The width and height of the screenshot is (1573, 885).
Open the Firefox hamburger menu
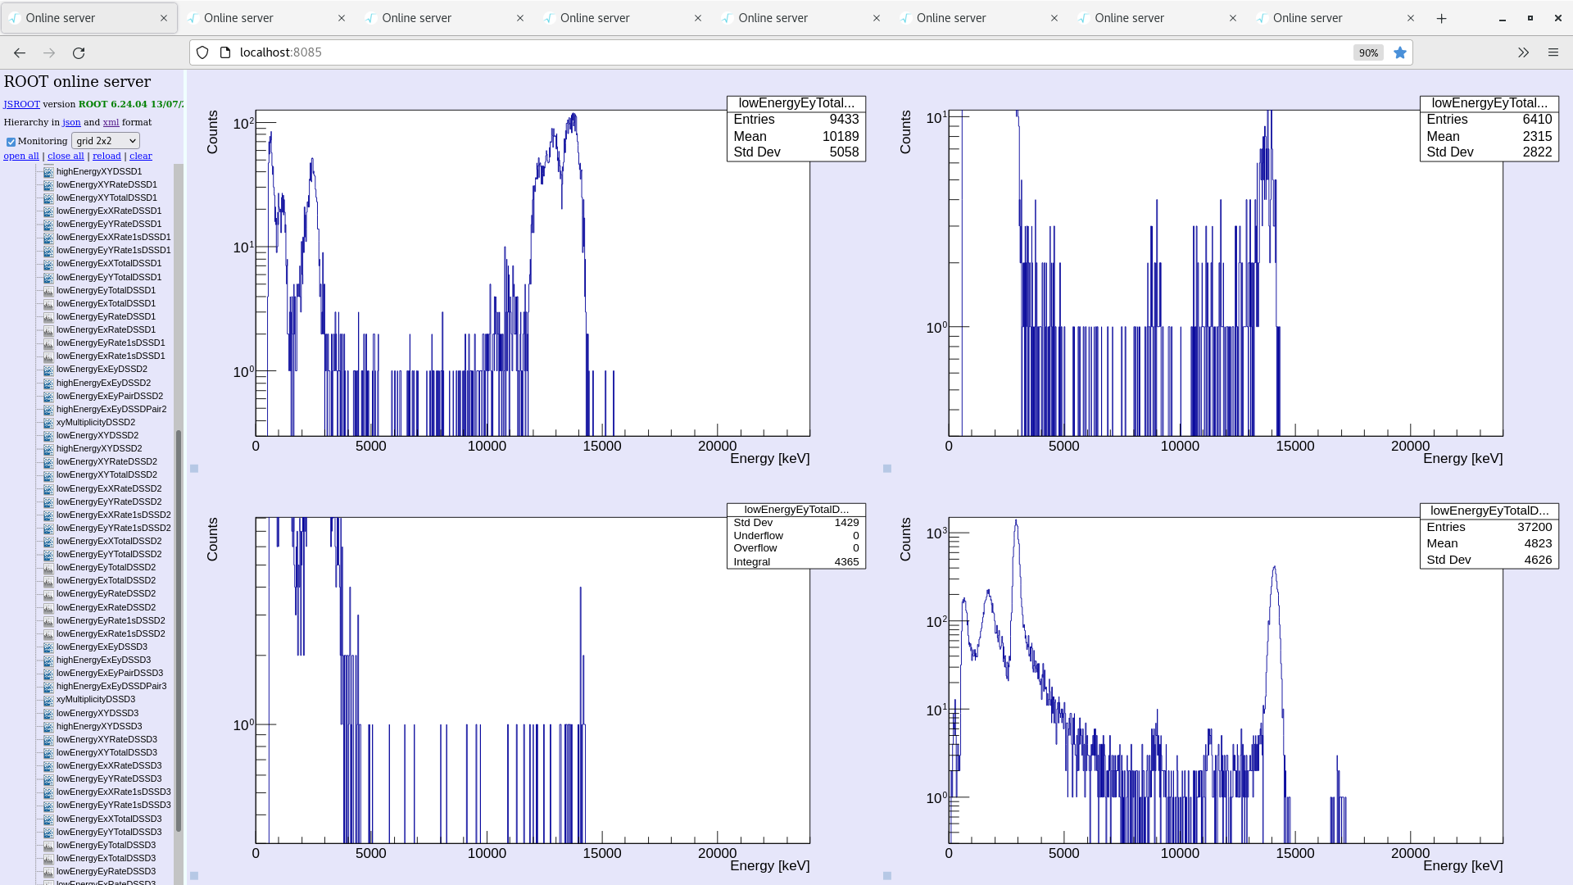tap(1553, 52)
